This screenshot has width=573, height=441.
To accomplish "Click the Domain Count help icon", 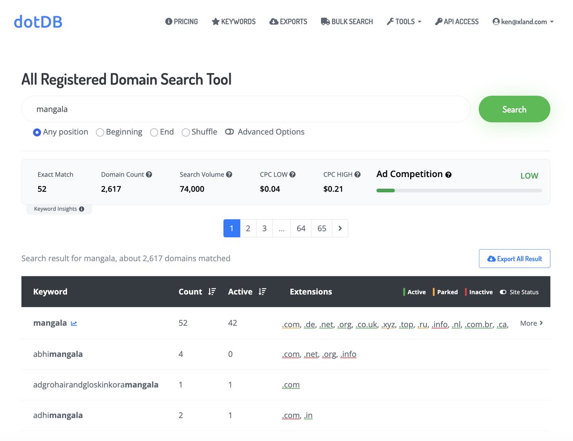I will [x=149, y=175].
